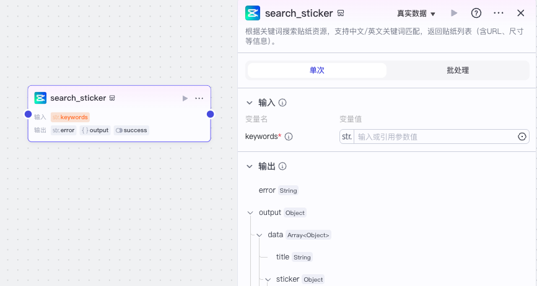Switch to the 单次 tab
The width and height of the screenshot is (537, 286).
pyautogui.click(x=317, y=70)
